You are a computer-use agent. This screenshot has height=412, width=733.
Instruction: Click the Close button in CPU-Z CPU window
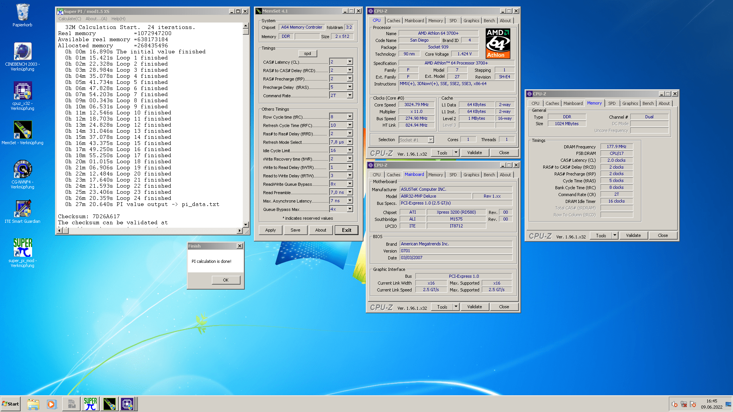[504, 153]
